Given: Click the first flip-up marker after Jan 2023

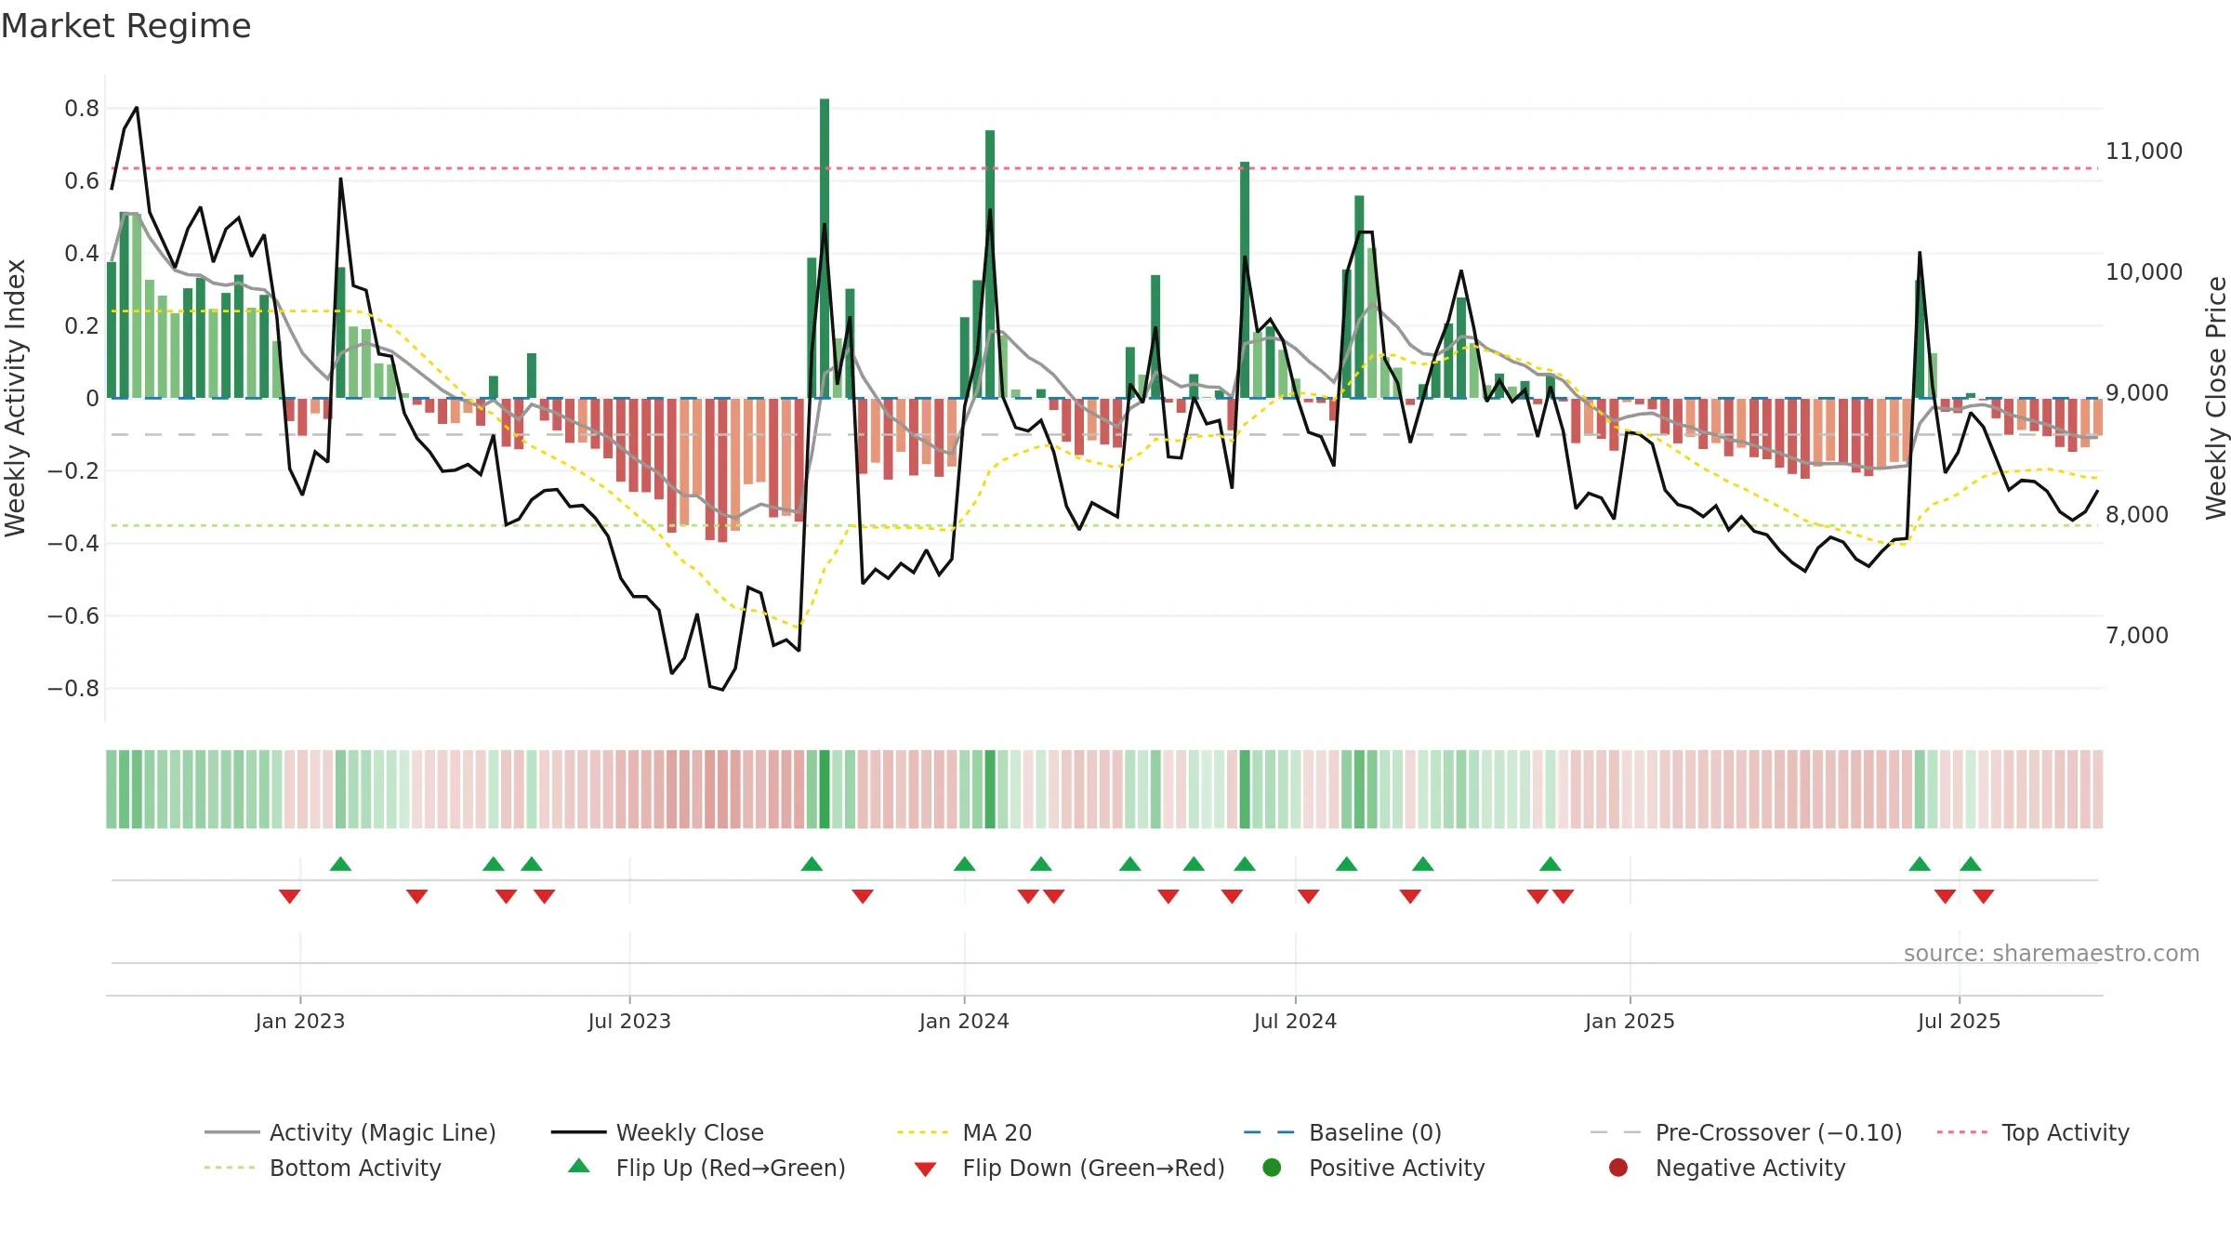Looking at the screenshot, I should [x=340, y=865].
